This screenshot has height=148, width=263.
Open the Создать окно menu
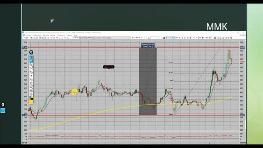37,35
